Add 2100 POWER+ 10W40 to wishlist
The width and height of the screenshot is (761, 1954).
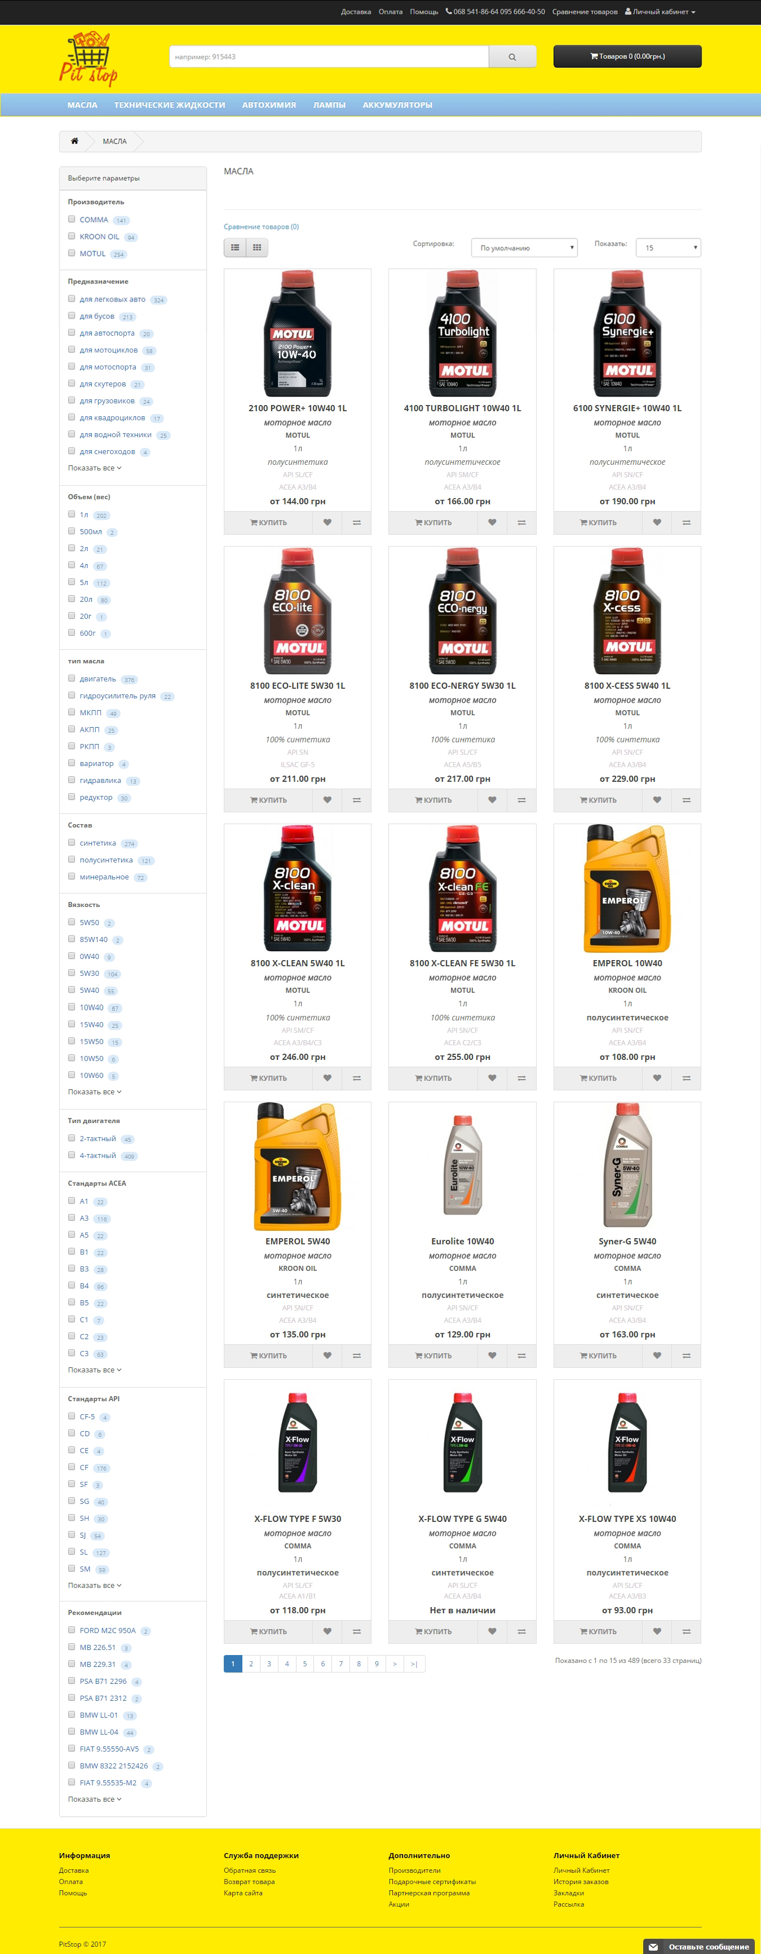(x=328, y=523)
